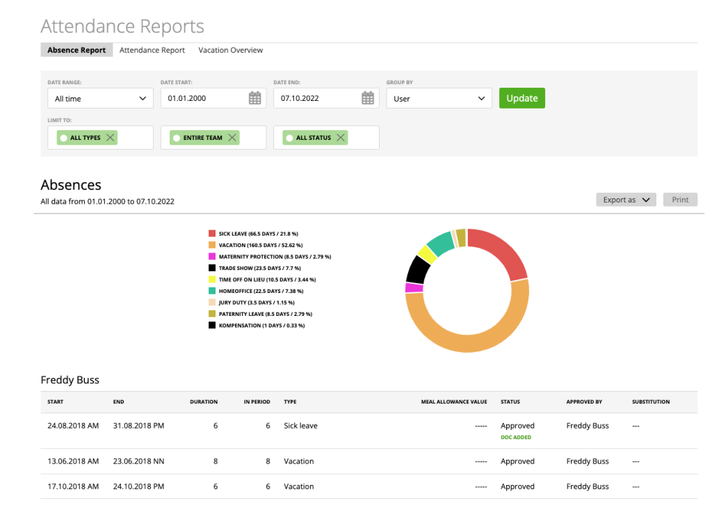712x508 pixels.
Task: Click the Sick leave type cell
Action: coord(300,426)
